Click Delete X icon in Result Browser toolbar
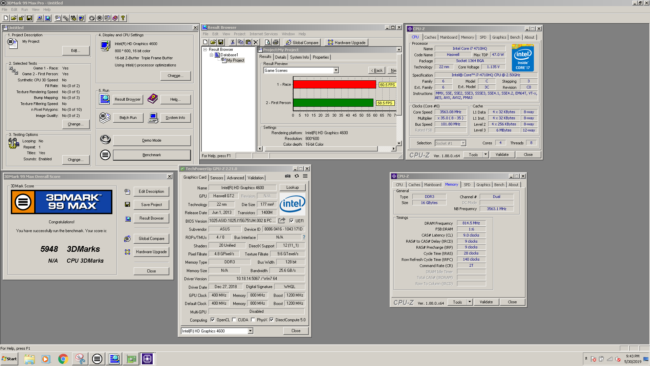 click(256, 42)
